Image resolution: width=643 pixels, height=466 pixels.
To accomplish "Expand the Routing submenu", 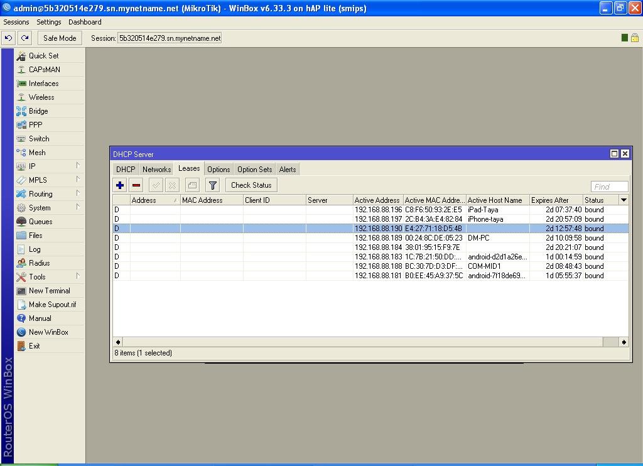I will point(40,194).
